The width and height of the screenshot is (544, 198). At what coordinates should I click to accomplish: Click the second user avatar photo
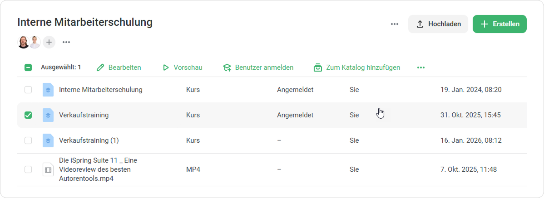click(x=35, y=42)
